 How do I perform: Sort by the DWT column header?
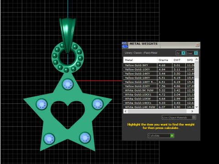click(179, 60)
